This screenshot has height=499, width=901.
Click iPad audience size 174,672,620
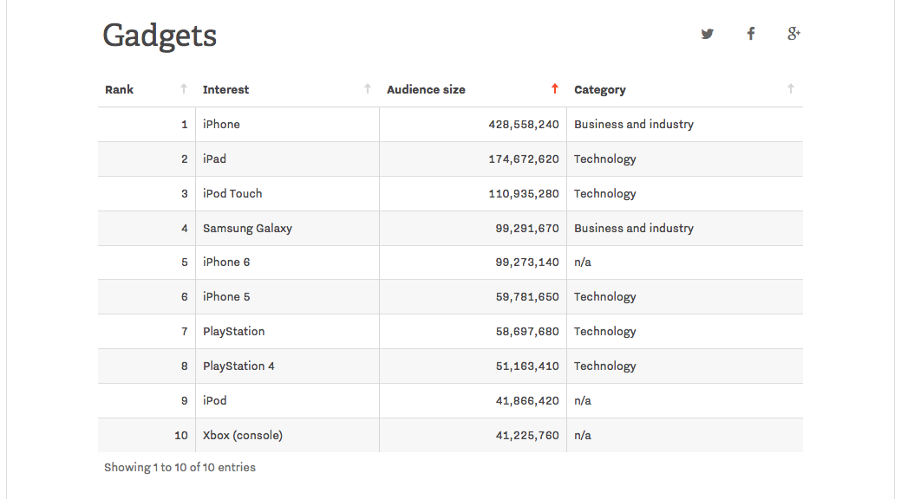point(524,159)
